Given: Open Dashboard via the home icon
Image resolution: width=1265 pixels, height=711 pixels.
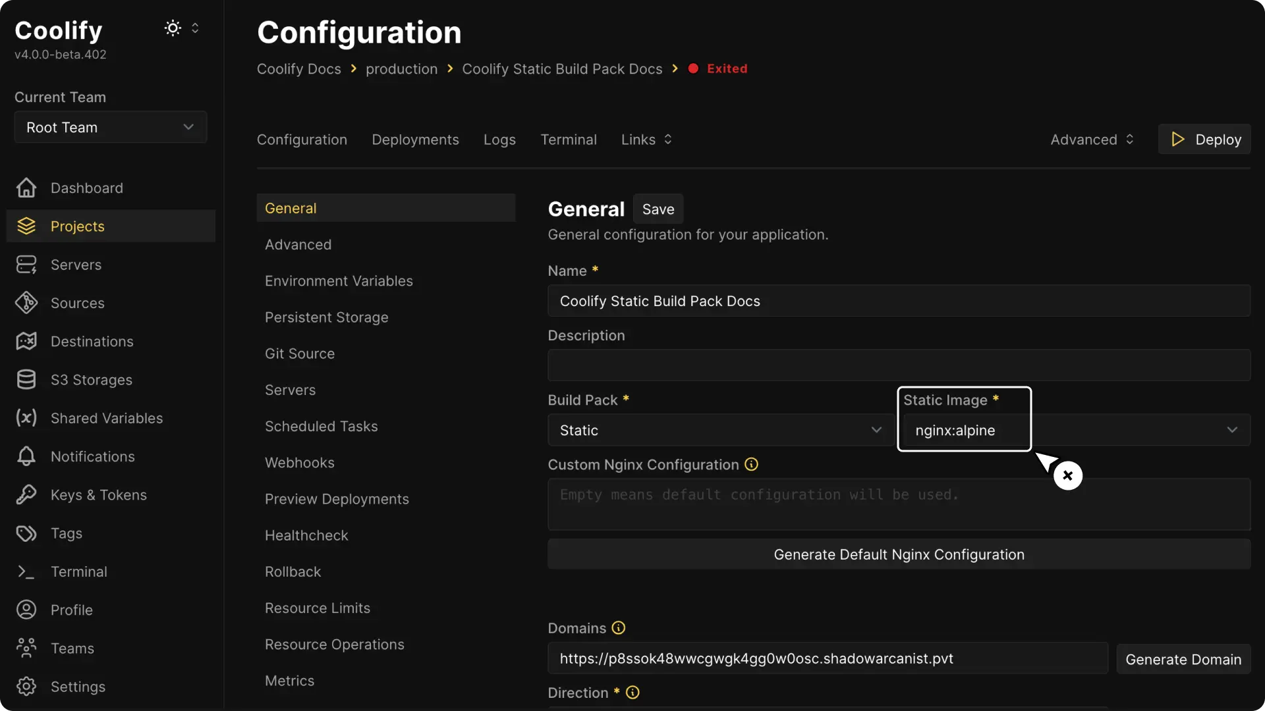Looking at the screenshot, I should click(x=26, y=188).
